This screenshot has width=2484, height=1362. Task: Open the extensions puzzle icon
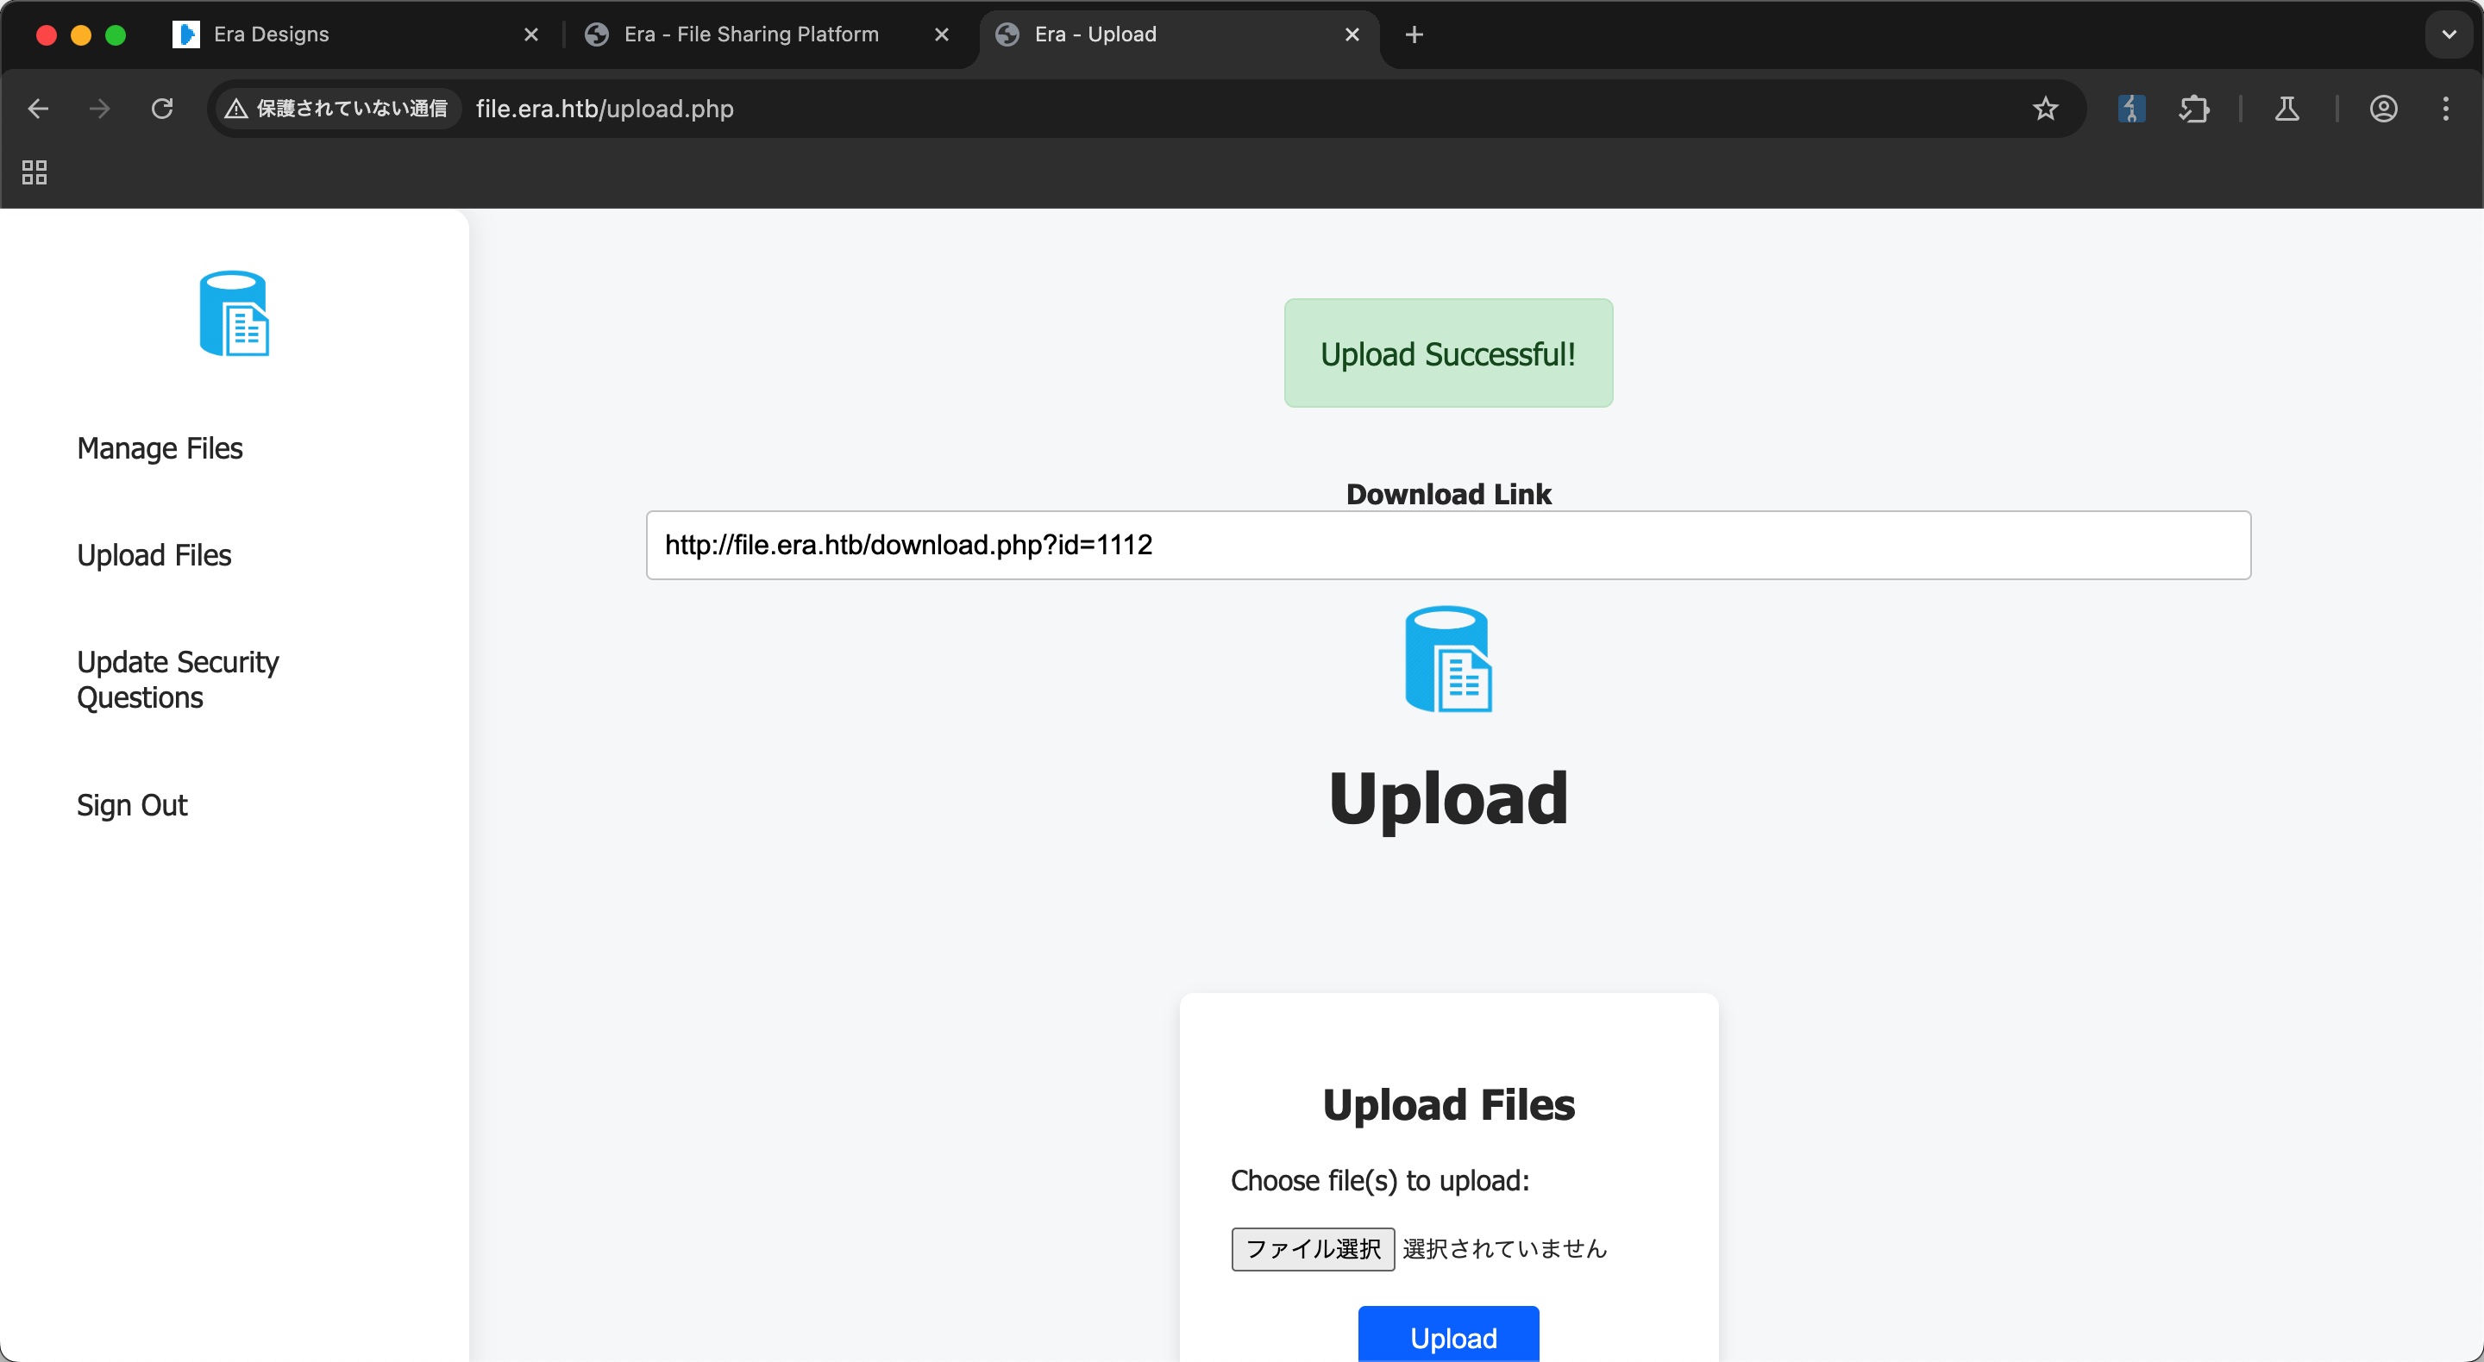(x=2193, y=109)
